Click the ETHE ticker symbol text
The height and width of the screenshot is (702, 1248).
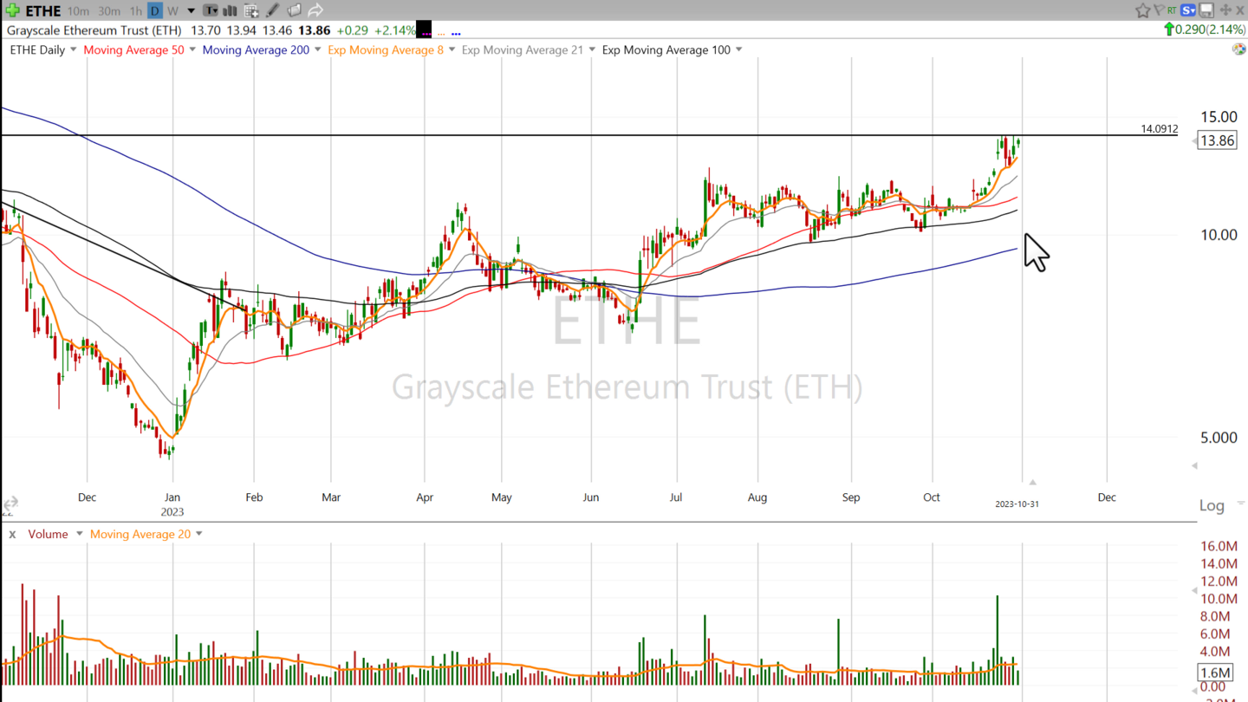[43, 11]
